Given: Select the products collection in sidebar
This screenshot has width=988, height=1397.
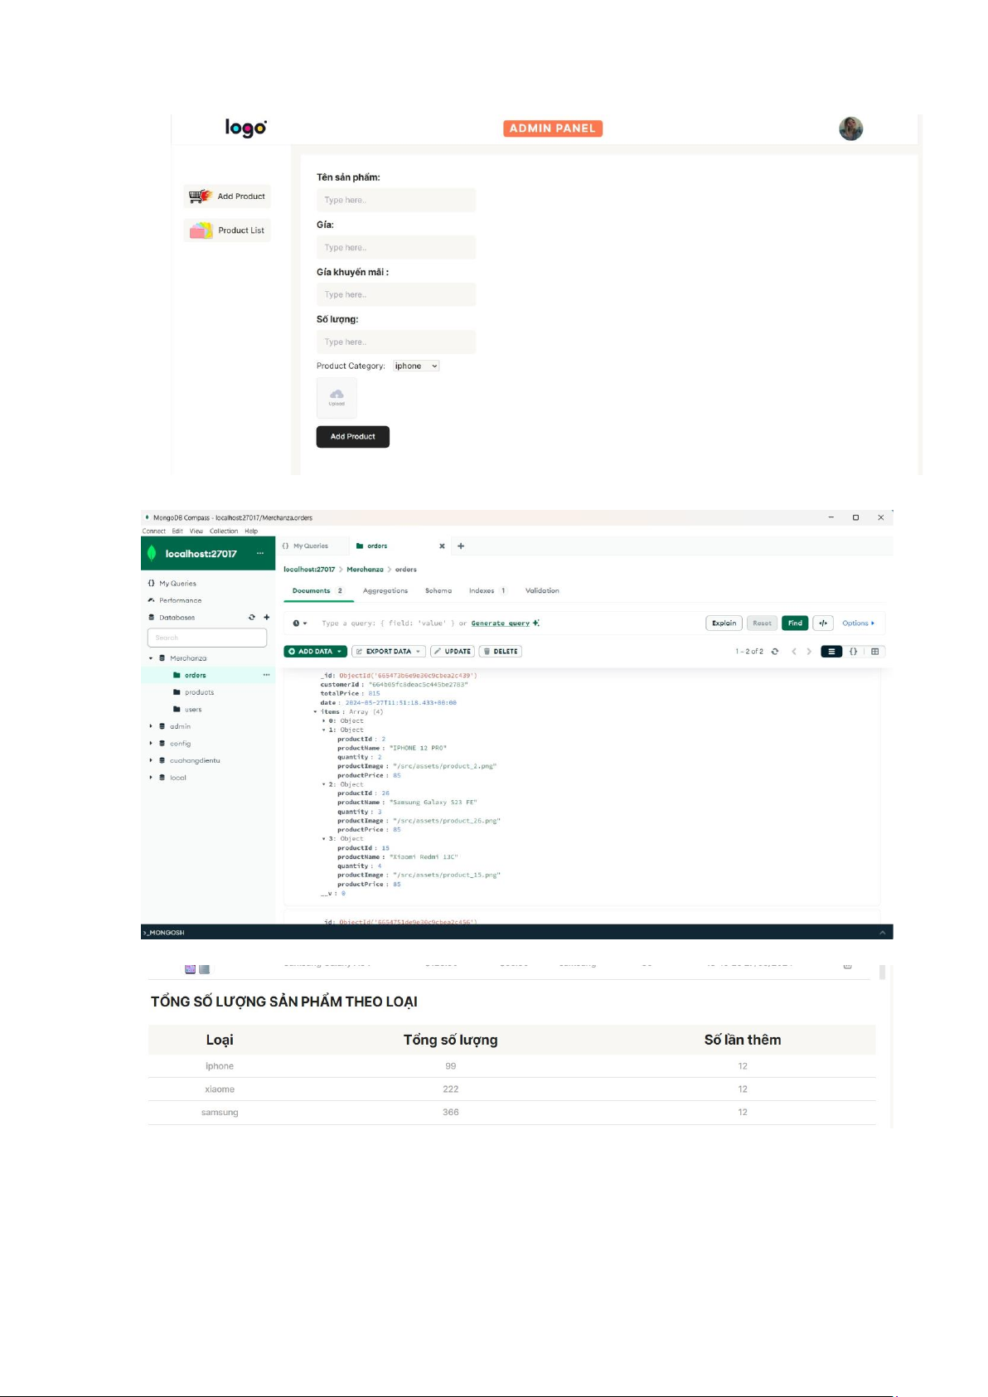Looking at the screenshot, I should [x=199, y=692].
